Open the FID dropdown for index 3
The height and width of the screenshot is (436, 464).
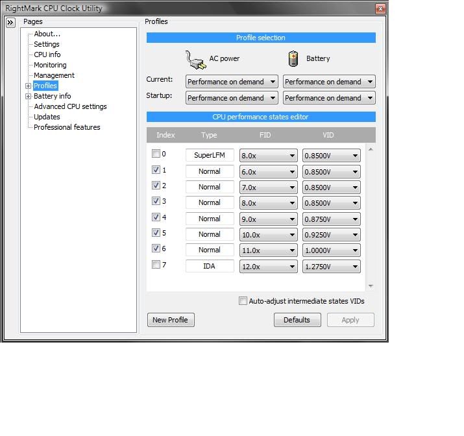269,203
